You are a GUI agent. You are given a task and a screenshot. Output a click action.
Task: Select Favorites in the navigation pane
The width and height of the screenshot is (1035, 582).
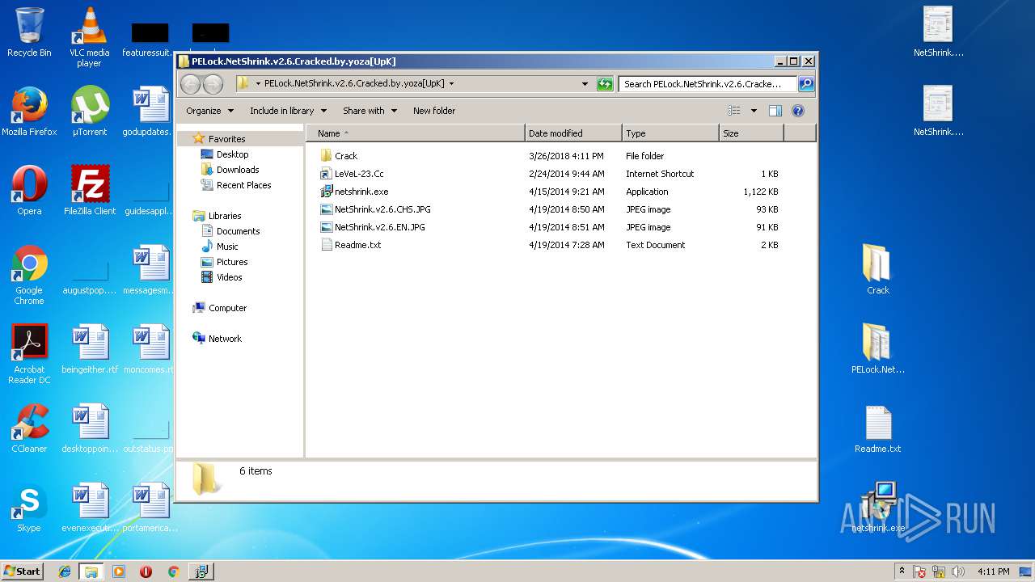click(x=226, y=139)
